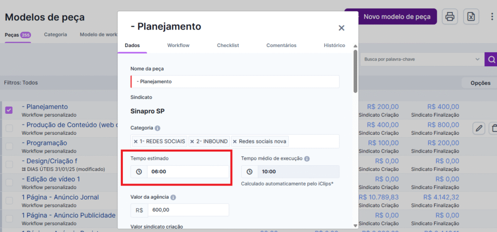
Task: Check the Programação row checkbox
Action: tap(9, 146)
